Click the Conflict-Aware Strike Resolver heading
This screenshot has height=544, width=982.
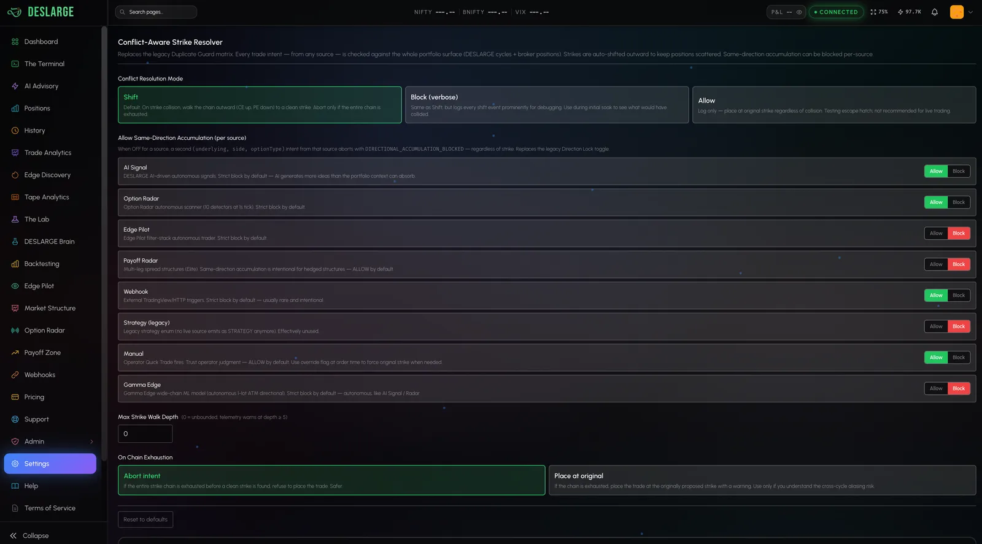pos(170,42)
